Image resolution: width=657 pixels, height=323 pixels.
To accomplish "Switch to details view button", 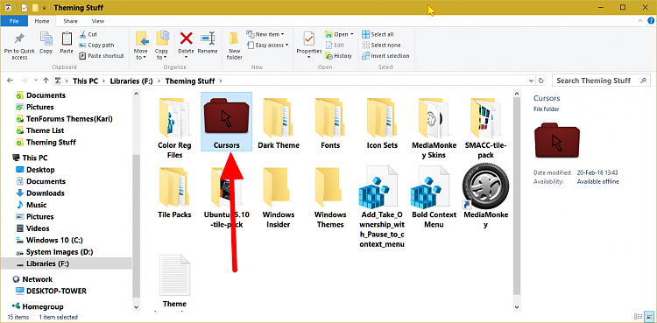I will 638,317.
